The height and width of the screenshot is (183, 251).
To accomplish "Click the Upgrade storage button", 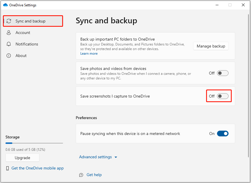I will click(22, 158).
